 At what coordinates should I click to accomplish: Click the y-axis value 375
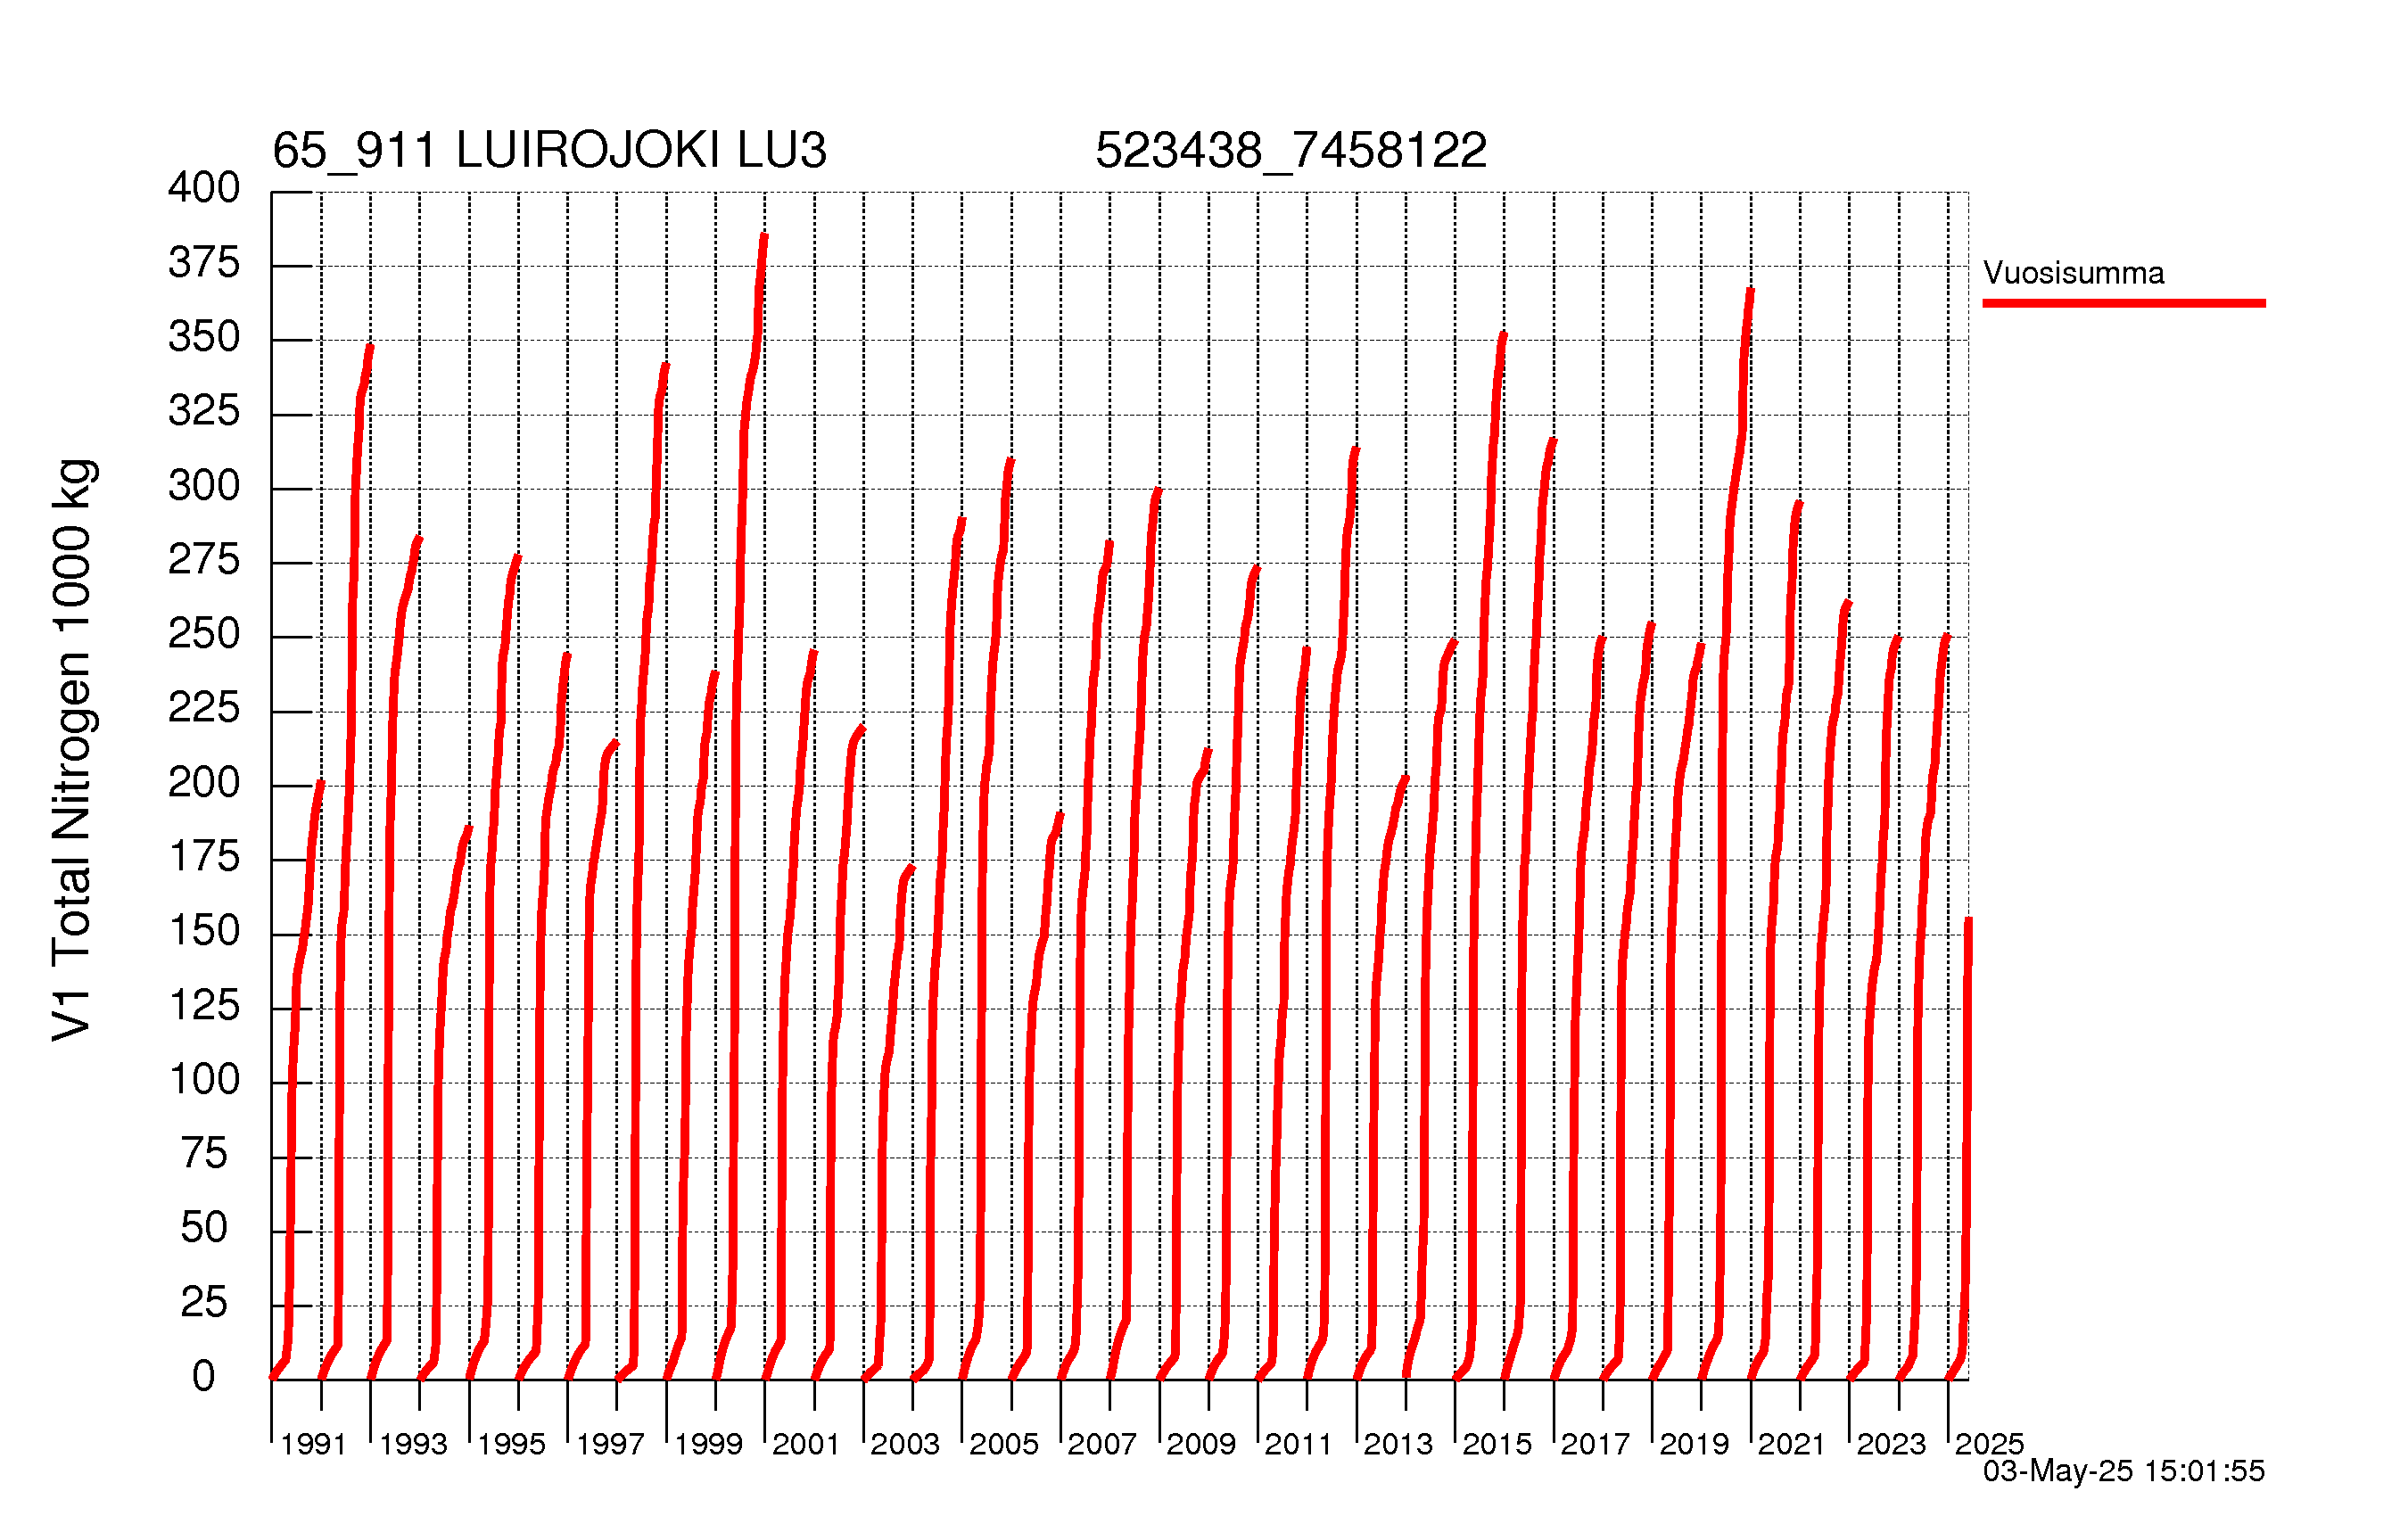tap(204, 263)
